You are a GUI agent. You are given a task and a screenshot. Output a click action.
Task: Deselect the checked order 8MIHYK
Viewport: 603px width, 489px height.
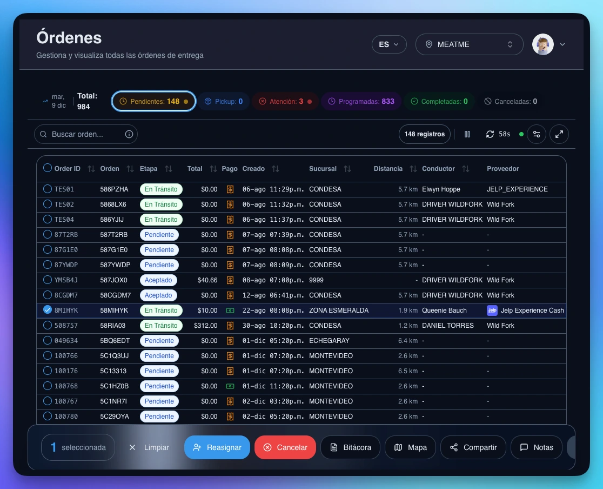coord(48,310)
